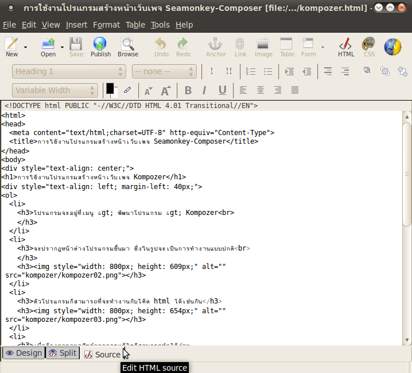Open the File menu
The width and height of the screenshot is (412, 373).
(9, 25)
